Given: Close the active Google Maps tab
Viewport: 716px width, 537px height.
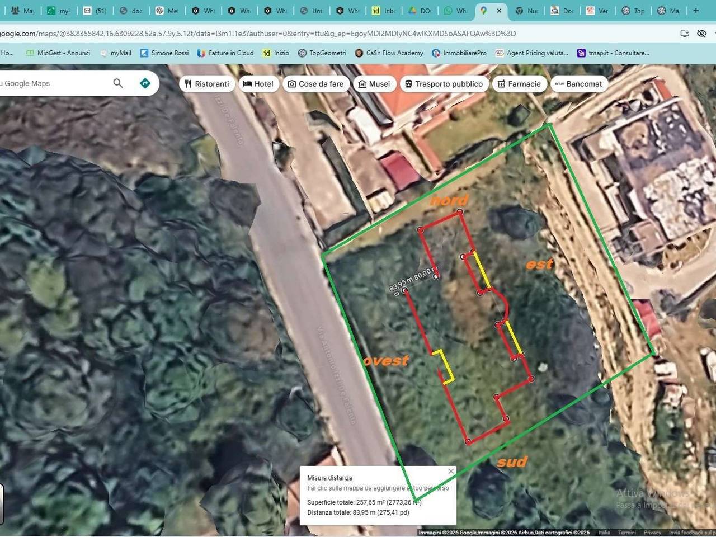Looking at the screenshot, I should [499, 11].
